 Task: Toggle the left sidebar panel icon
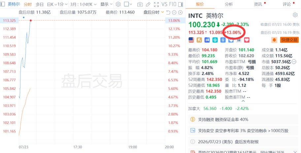3,4
